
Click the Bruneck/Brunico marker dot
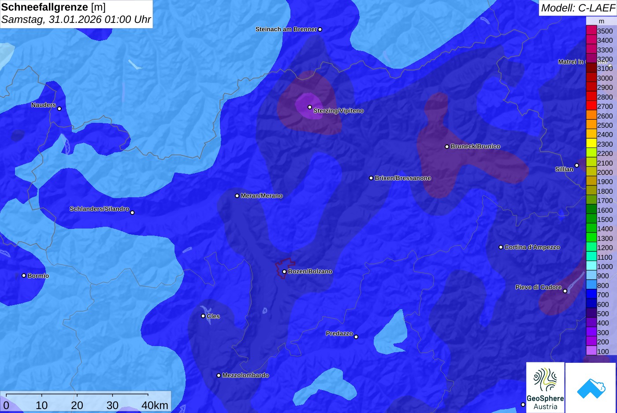[x=447, y=147]
